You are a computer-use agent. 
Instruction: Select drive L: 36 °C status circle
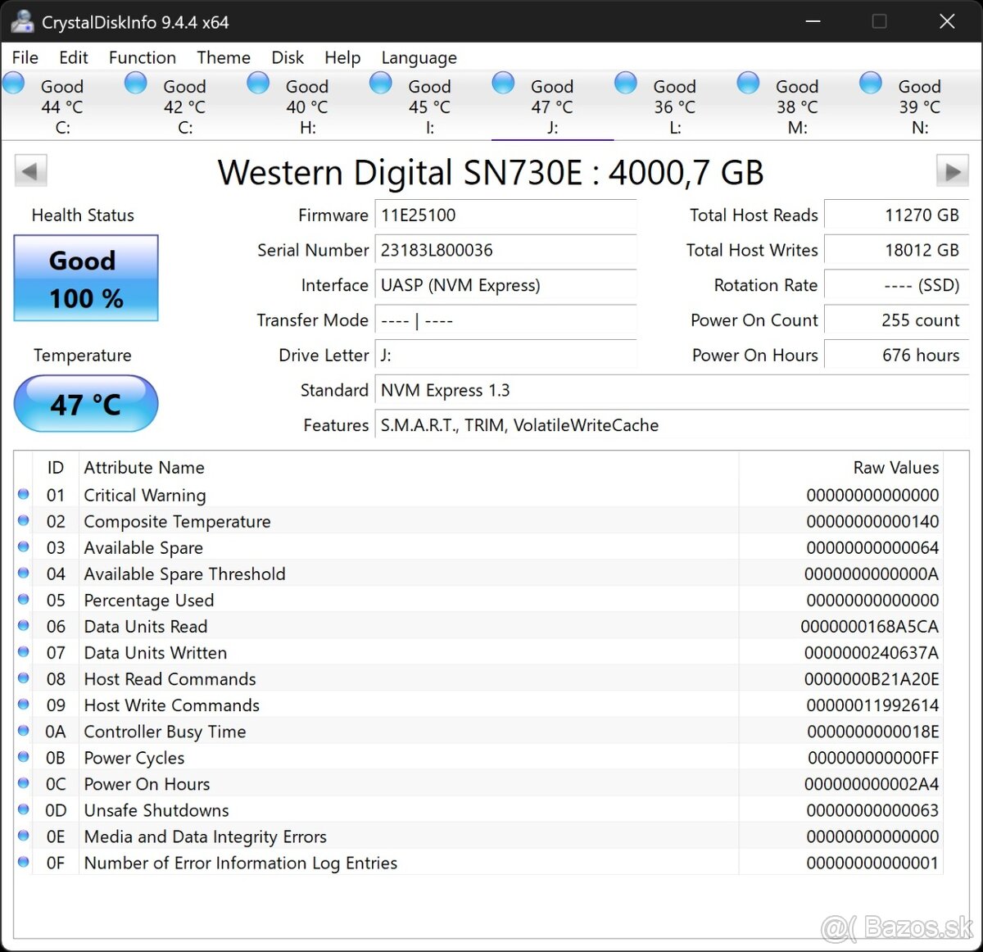click(x=626, y=82)
